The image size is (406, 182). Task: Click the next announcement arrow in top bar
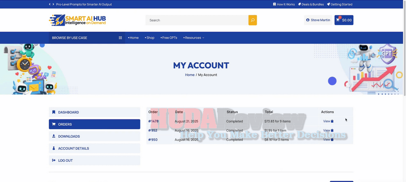pos(53,4)
